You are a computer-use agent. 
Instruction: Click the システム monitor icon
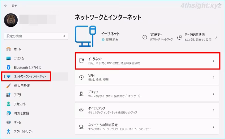[8, 58]
